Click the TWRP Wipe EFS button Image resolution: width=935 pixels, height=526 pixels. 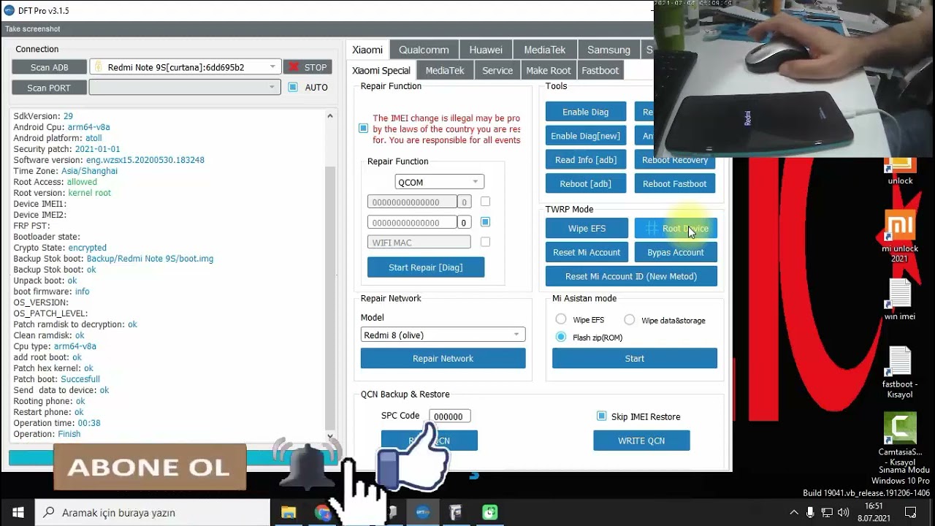click(587, 228)
